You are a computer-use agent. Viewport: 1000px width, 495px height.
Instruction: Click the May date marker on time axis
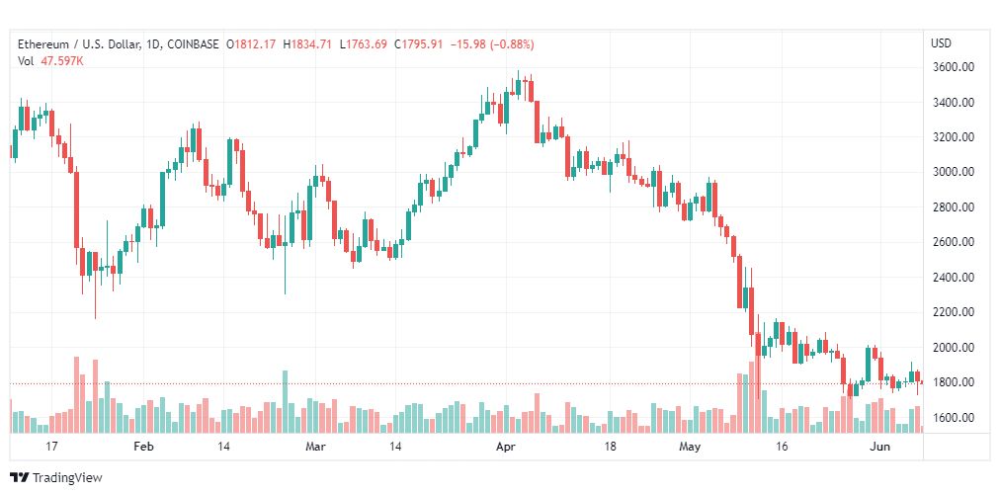tap(690, 447)
